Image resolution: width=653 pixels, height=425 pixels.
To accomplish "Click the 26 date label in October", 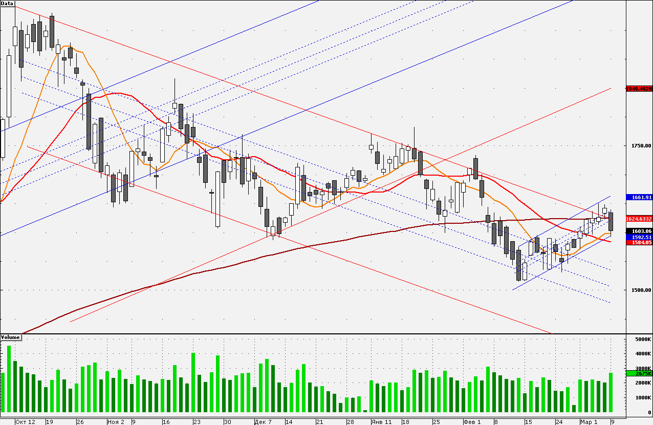I will pyautogui.click(x=80, y=422).
